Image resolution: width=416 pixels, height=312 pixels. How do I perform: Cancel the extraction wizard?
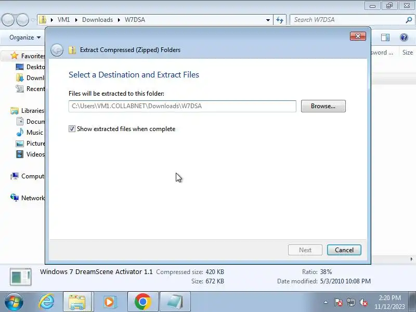344,250
